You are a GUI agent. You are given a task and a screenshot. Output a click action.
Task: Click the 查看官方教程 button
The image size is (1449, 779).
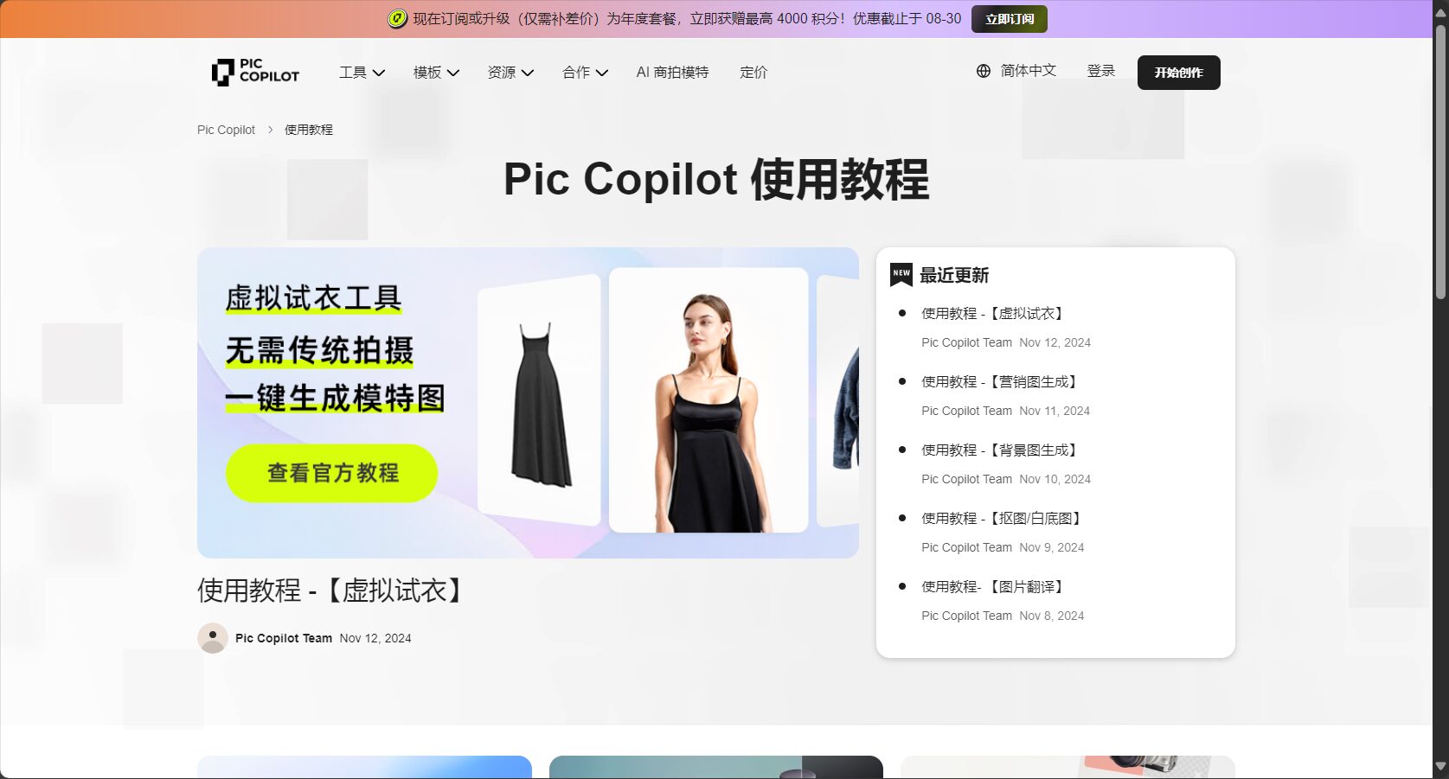(332, 473)
